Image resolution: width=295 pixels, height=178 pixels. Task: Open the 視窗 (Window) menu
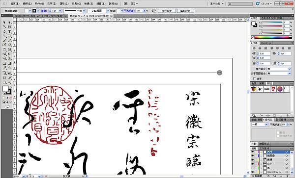(x=101, y=3)
